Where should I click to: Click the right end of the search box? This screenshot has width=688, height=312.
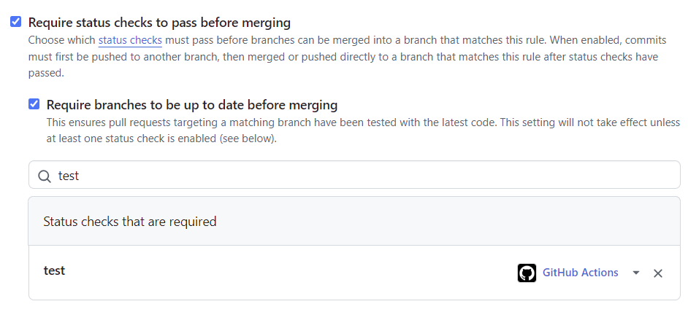tap(657, 176)
